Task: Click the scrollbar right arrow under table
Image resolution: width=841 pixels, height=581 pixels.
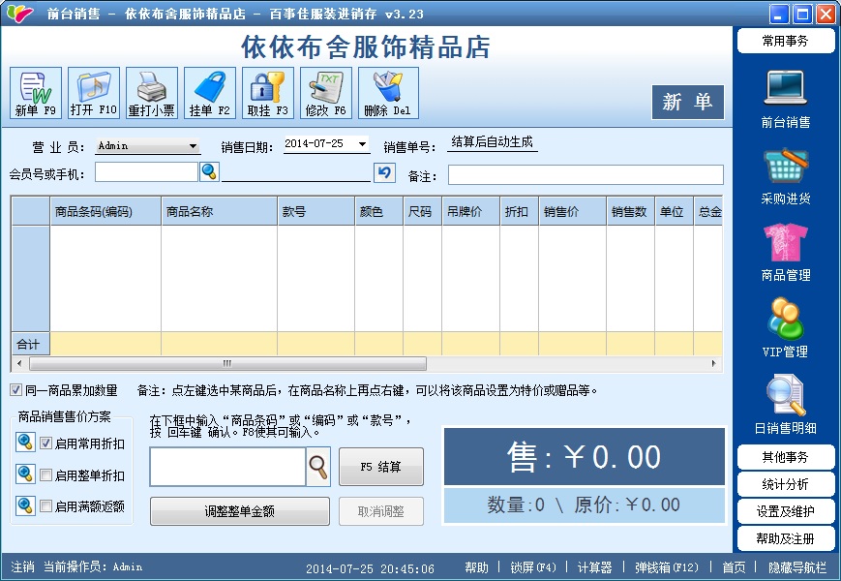Action: (714, 364)
